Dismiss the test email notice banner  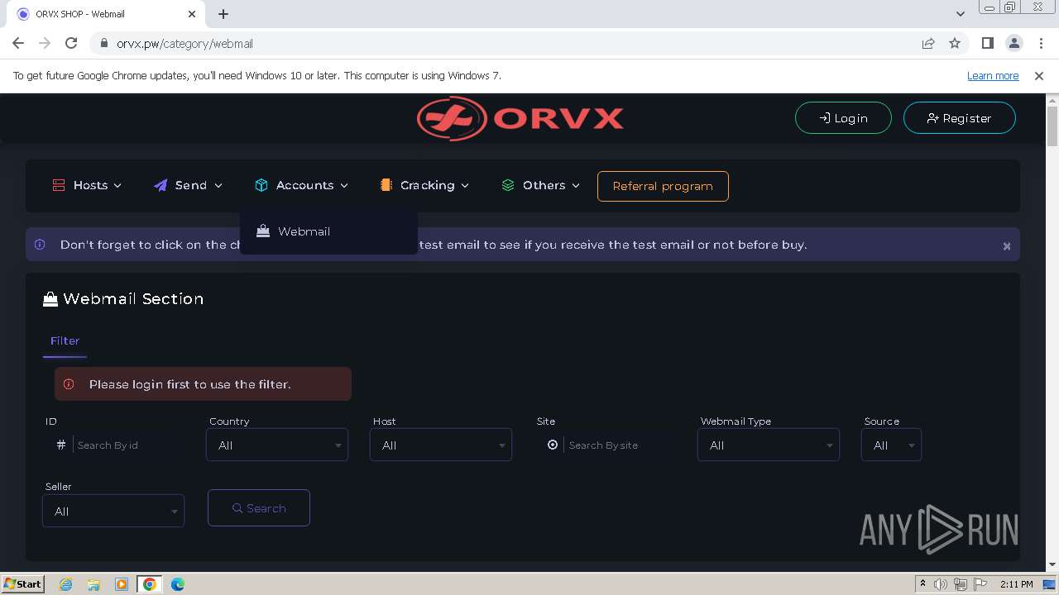(1007, 246)
